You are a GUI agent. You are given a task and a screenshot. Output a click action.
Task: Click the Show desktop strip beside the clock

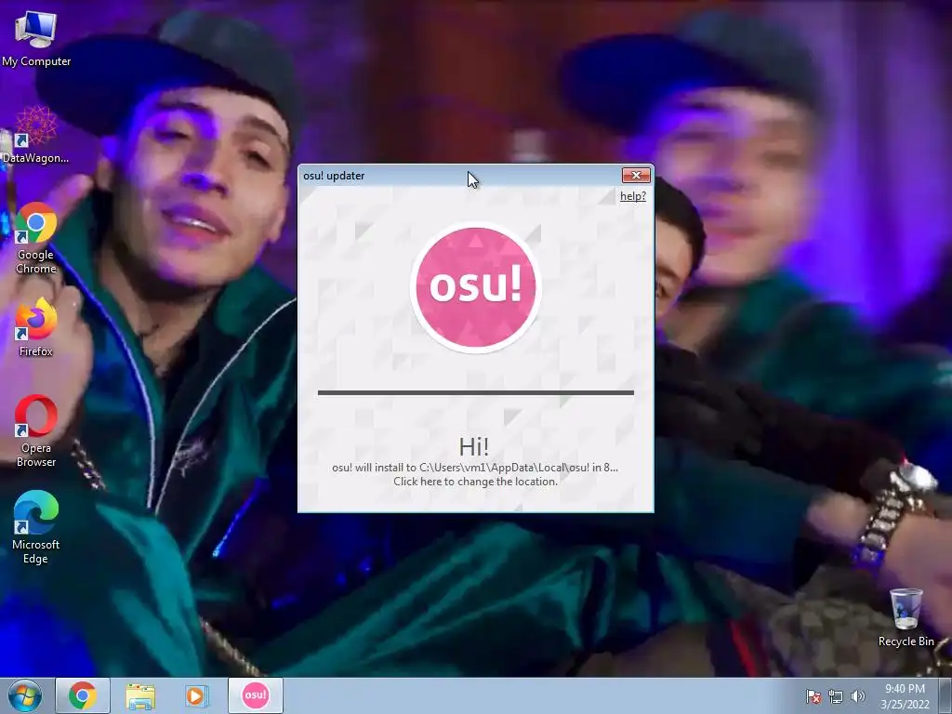click(x=946, y=695)
